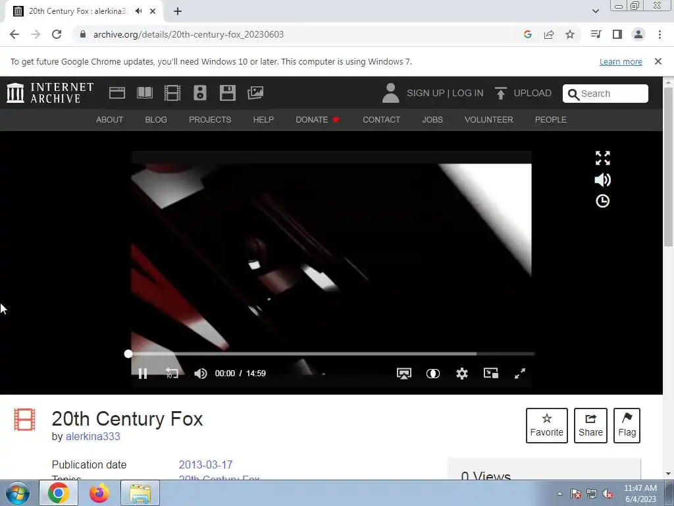674x506 pixels.
Task: Open the Software floppy disk icon
Action: click(x=227, y=93)
